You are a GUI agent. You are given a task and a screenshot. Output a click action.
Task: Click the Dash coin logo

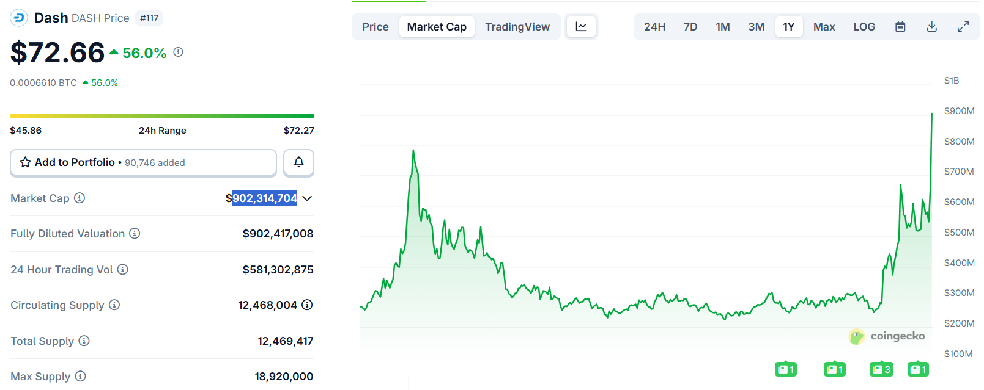click(x=19, y=18)
